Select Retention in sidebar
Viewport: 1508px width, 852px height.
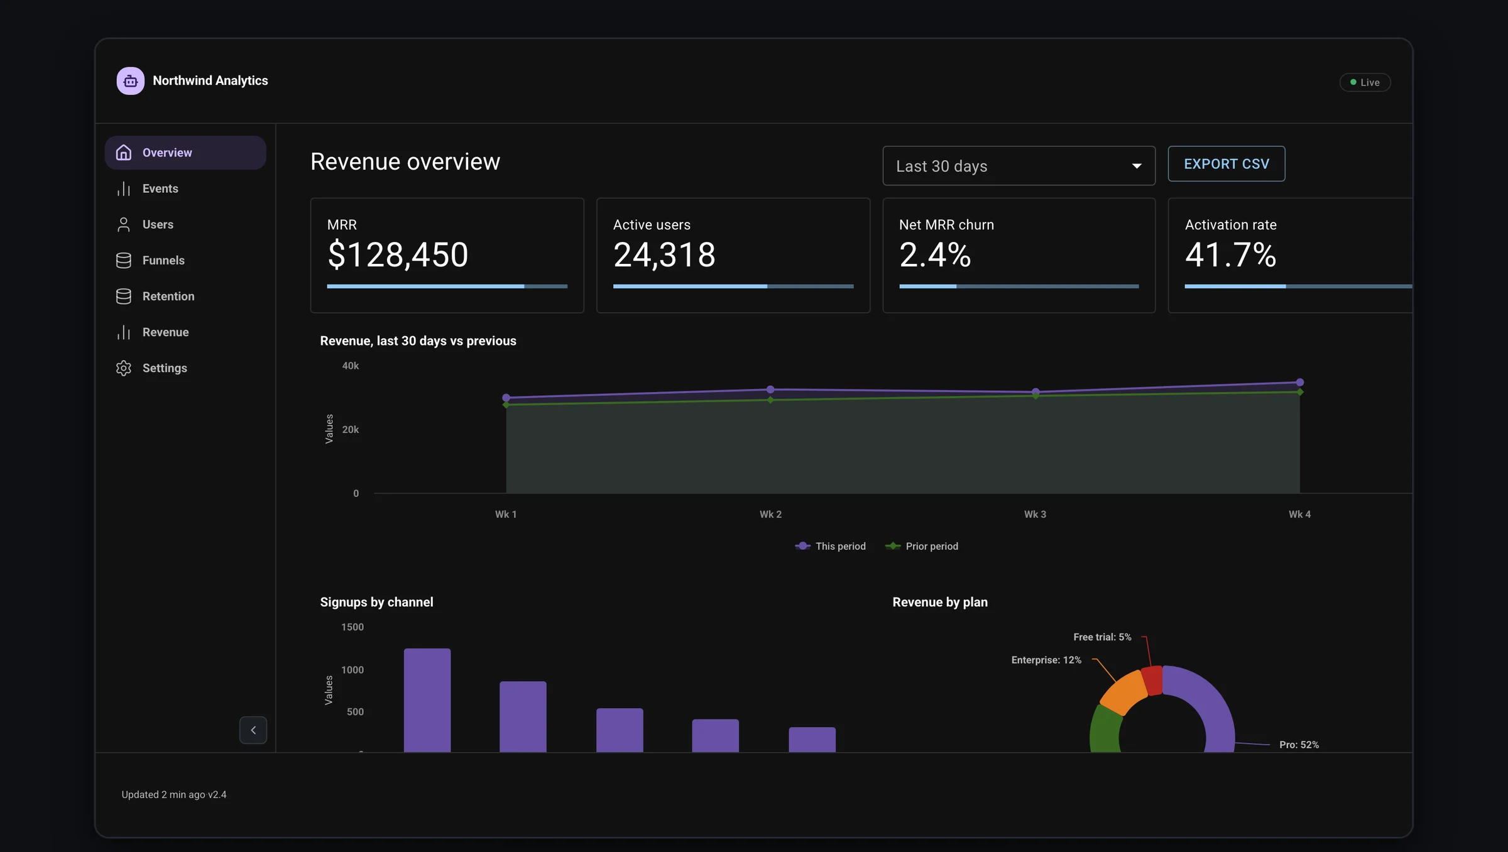coord(185,296)
